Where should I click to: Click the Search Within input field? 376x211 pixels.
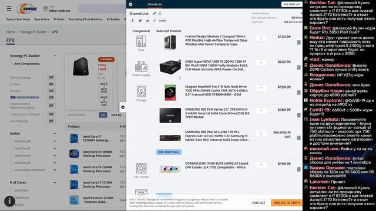[x=82, y=115]
